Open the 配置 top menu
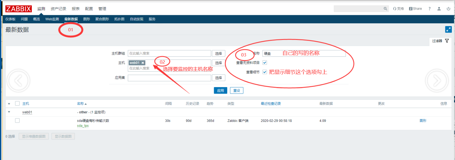455x160 pixels. (x=89, y=9)
